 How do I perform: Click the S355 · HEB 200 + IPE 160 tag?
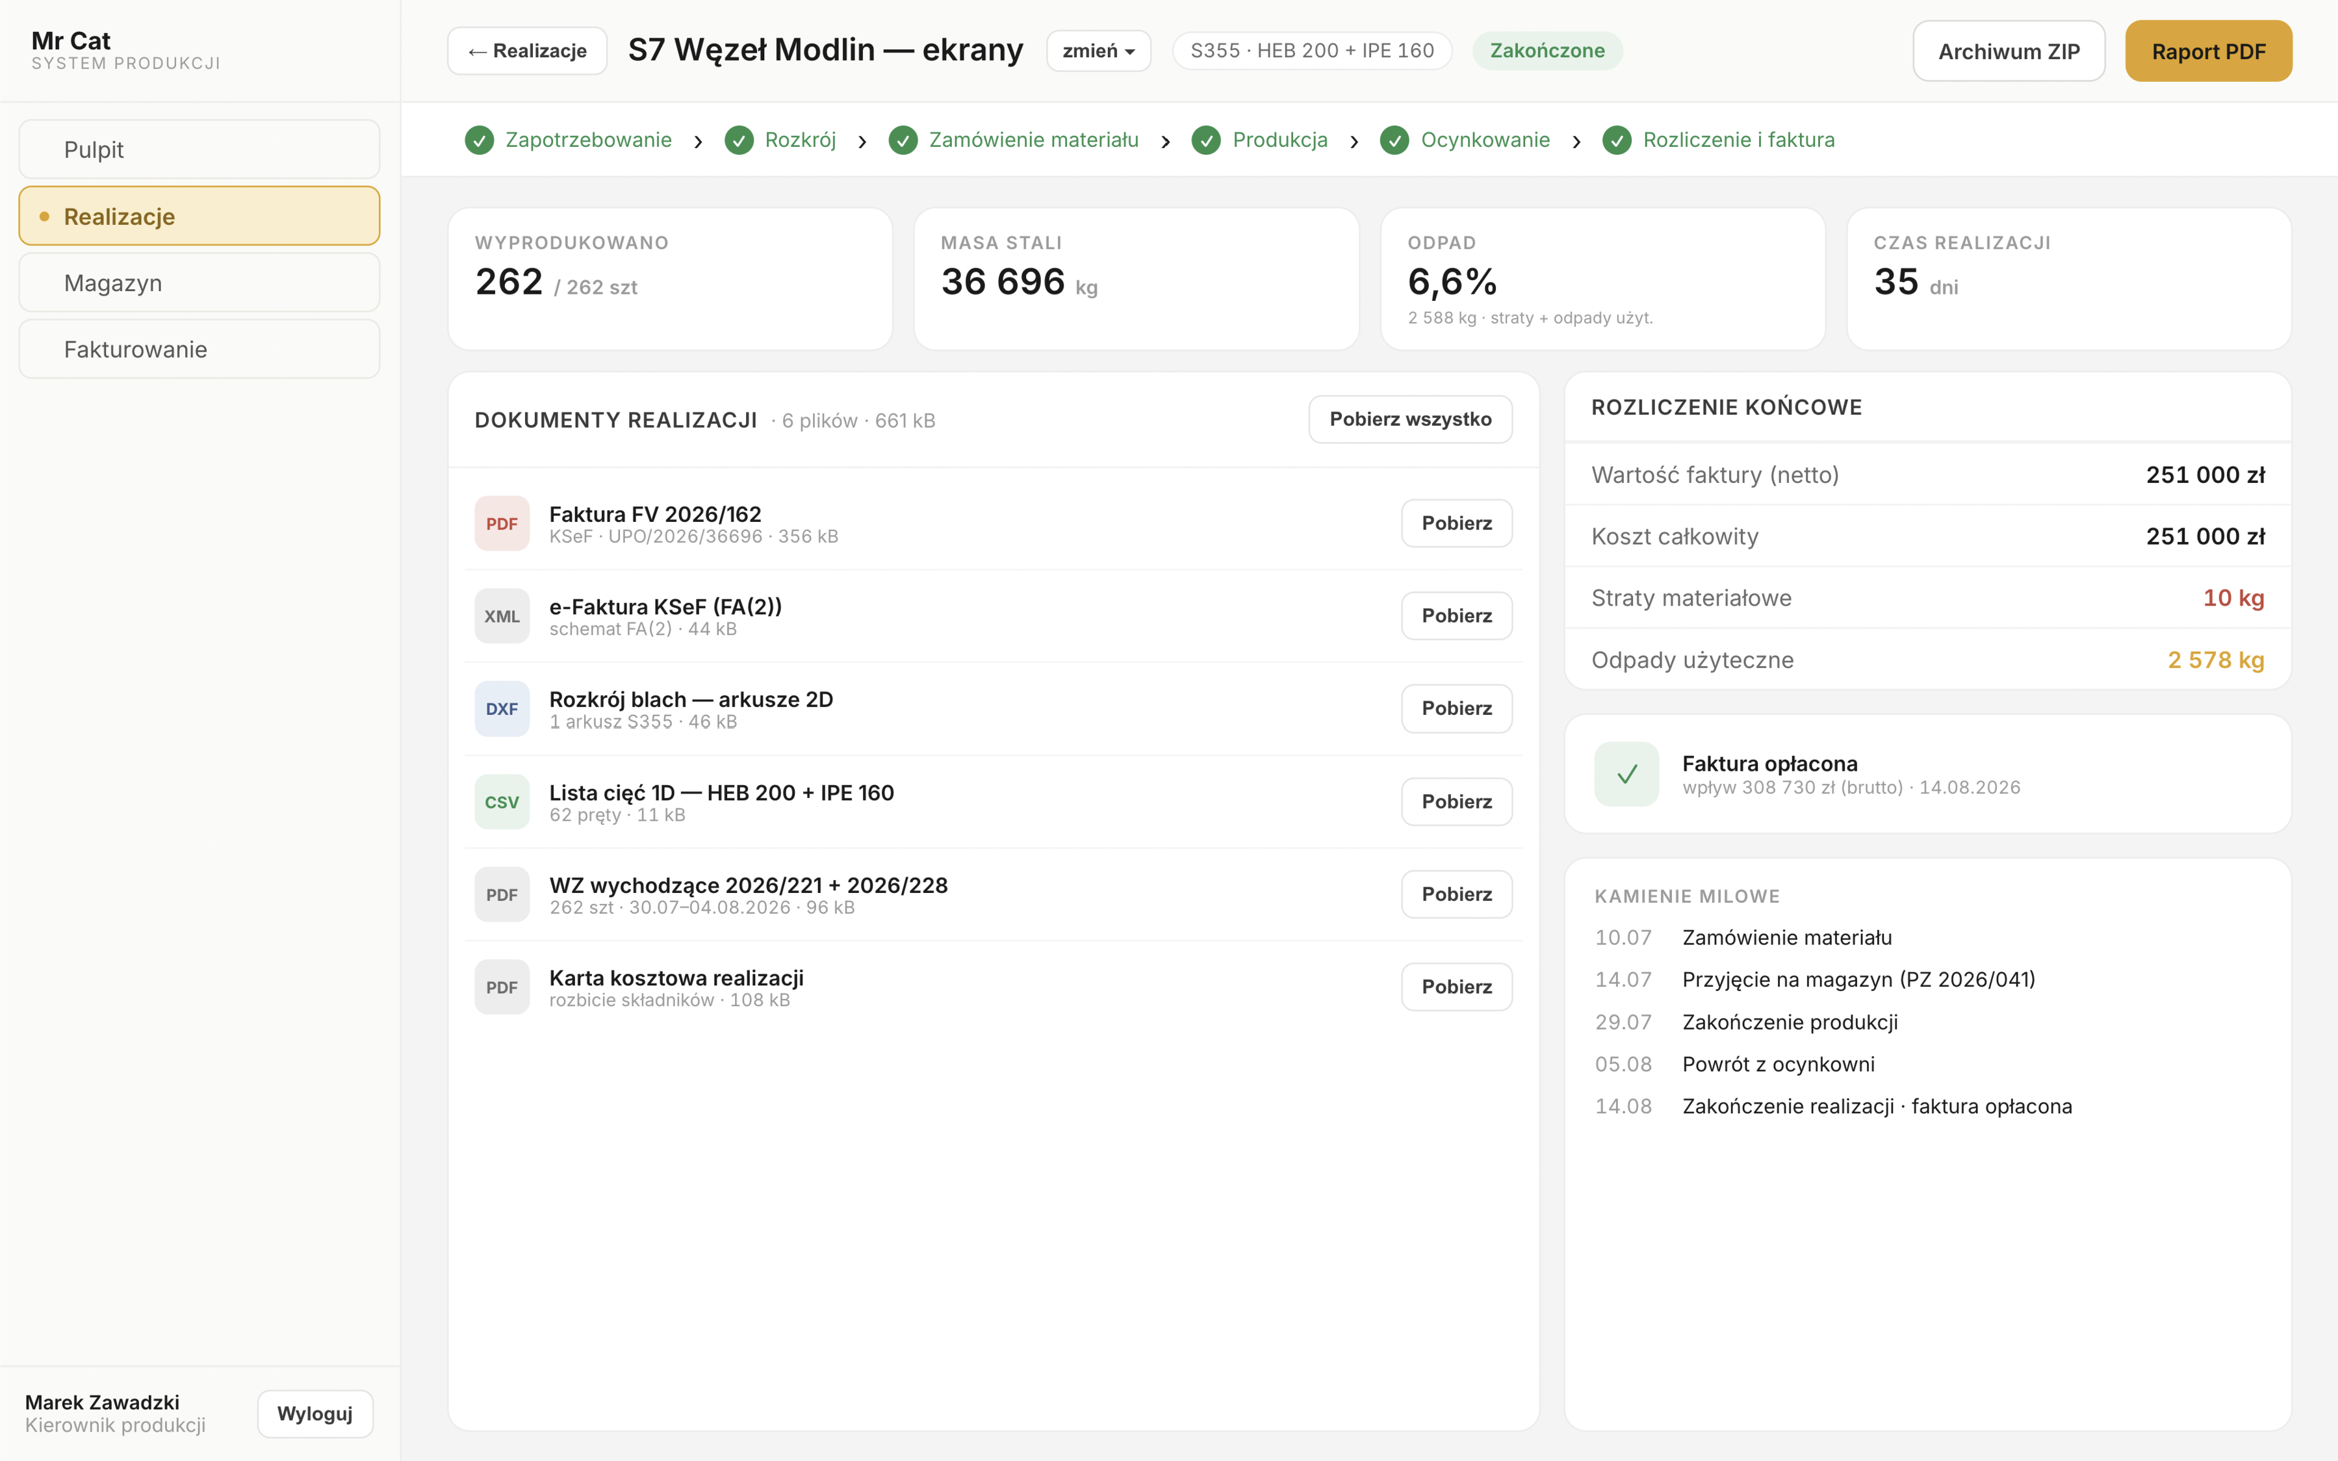point(1312,50)
